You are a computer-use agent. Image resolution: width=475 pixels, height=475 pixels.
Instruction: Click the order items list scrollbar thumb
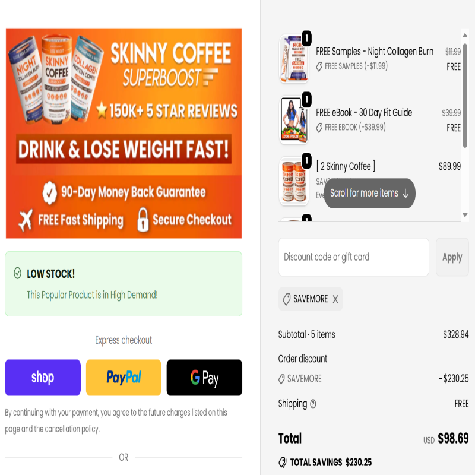tap(465, 96)
